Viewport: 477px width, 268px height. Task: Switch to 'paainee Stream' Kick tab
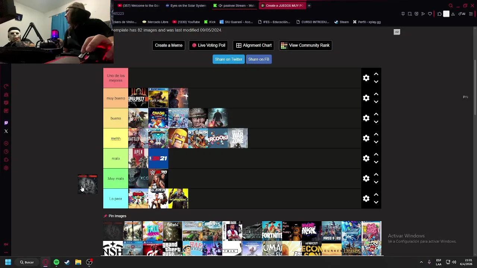[x=234, y=6]
